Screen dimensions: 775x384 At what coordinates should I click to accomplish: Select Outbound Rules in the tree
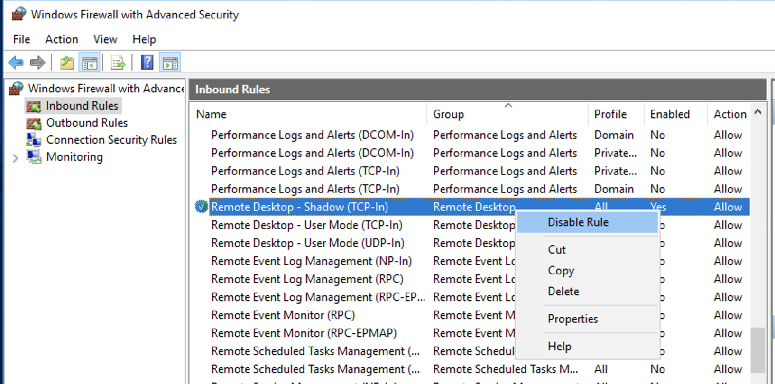pos(87,123)
